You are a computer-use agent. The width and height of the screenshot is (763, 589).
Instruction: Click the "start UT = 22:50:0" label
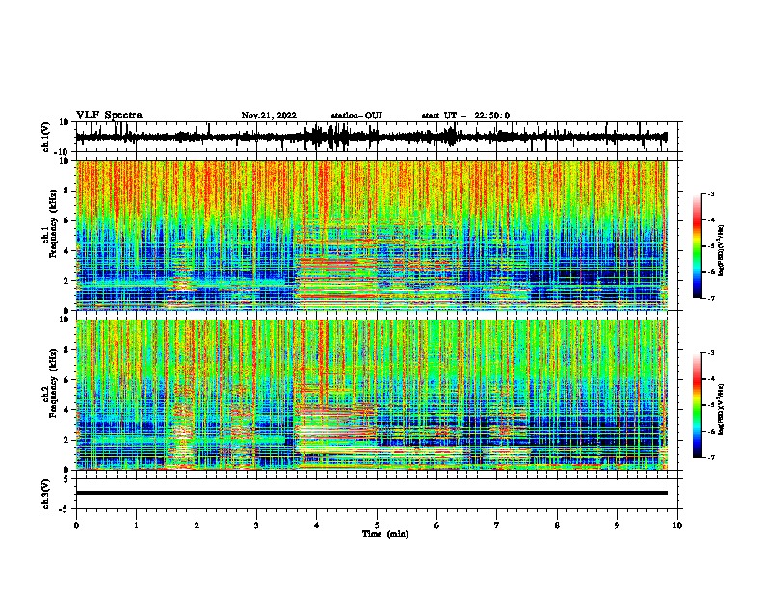coord(465,115)
